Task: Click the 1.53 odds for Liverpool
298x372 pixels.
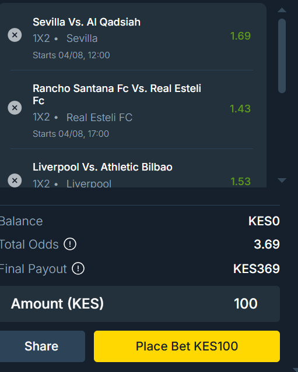Action: [x=240, y=182]
